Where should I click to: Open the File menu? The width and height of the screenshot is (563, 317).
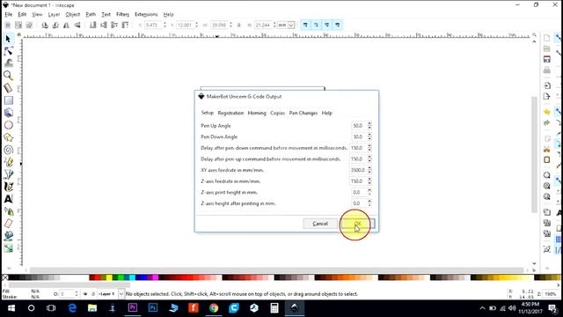point(8,14)
